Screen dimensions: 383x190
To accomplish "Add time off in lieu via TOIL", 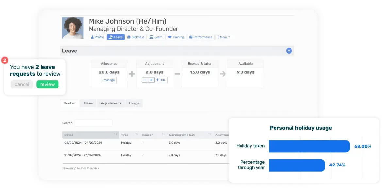I will 161,80.
